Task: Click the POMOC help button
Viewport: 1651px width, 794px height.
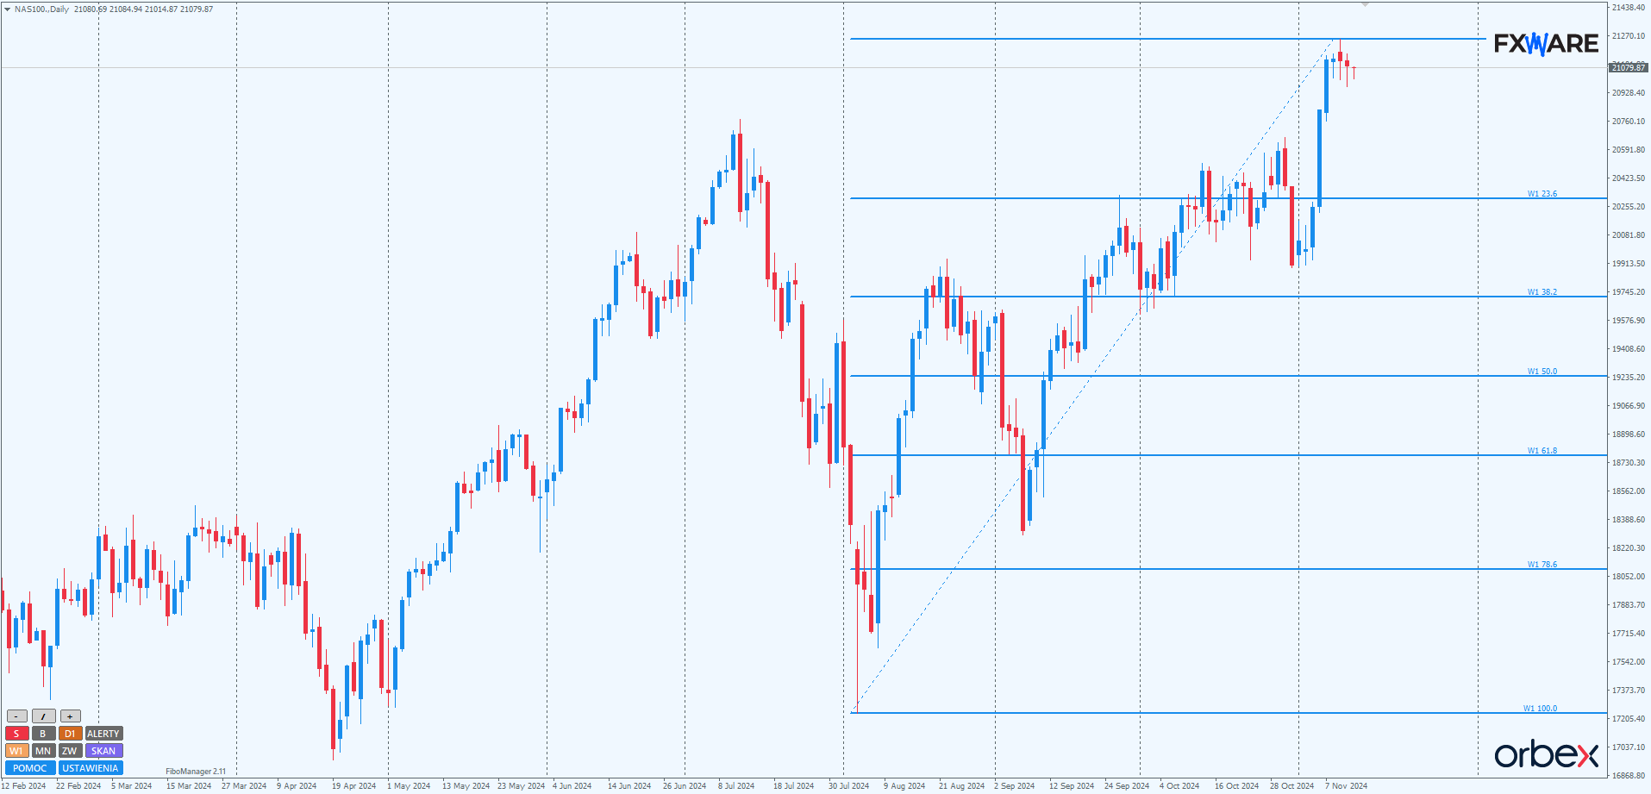Action: pos(30,768)
